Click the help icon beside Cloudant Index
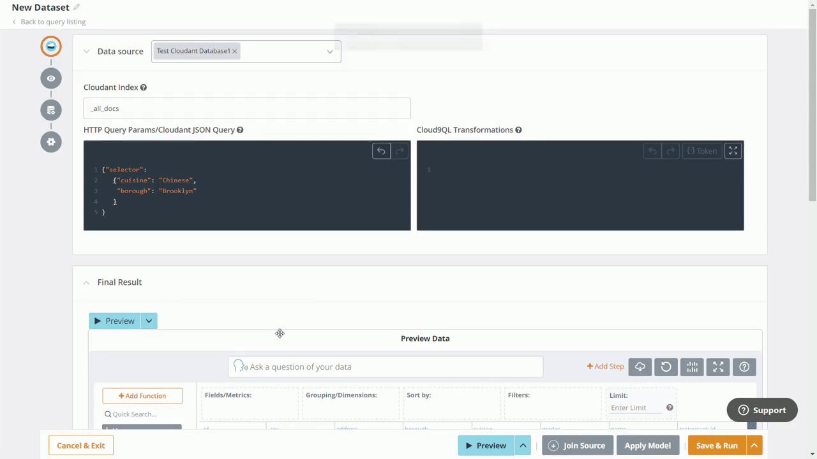This screenshot has height=459, width=817. tap(144, 87)
